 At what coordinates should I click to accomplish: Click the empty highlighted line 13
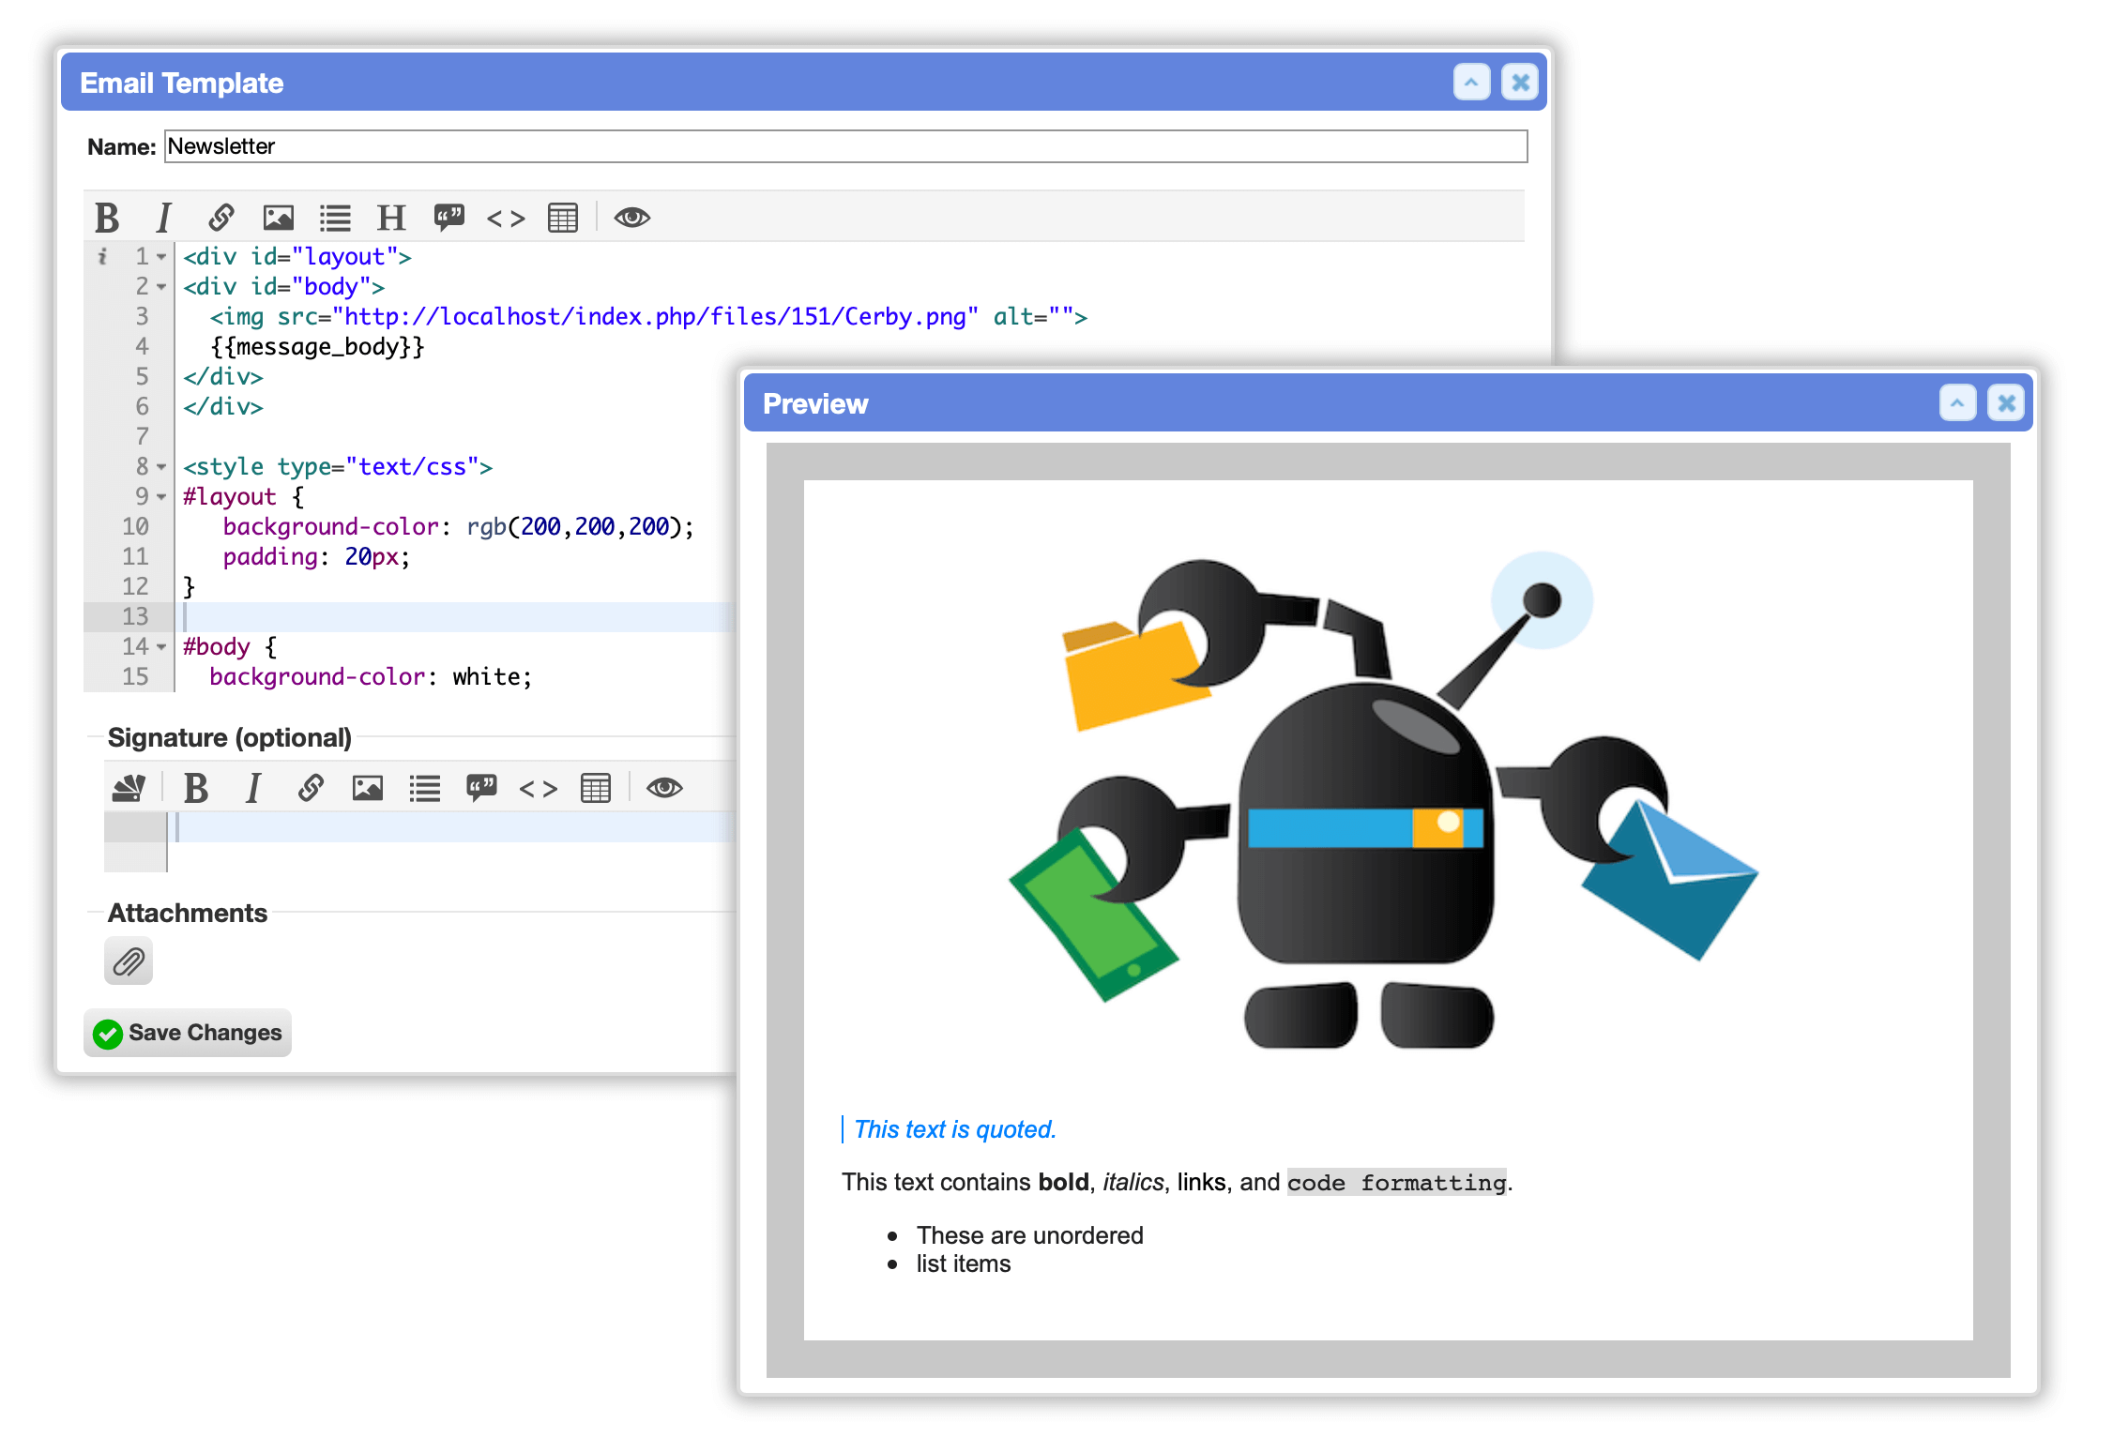[x=456, y=616]
